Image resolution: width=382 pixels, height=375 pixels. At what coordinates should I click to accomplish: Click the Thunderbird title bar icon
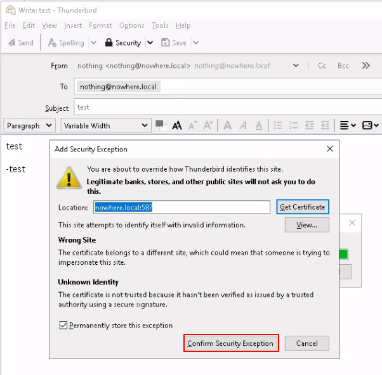point(11,10)
